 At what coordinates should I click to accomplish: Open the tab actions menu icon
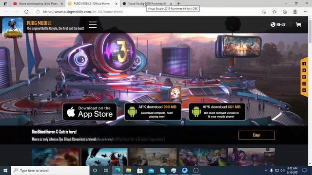tap(5, 3)
